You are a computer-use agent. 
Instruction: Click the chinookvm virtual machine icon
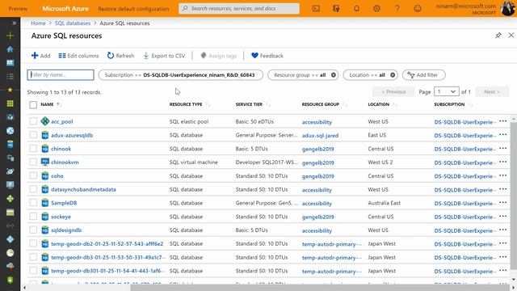tap(45, 162)
